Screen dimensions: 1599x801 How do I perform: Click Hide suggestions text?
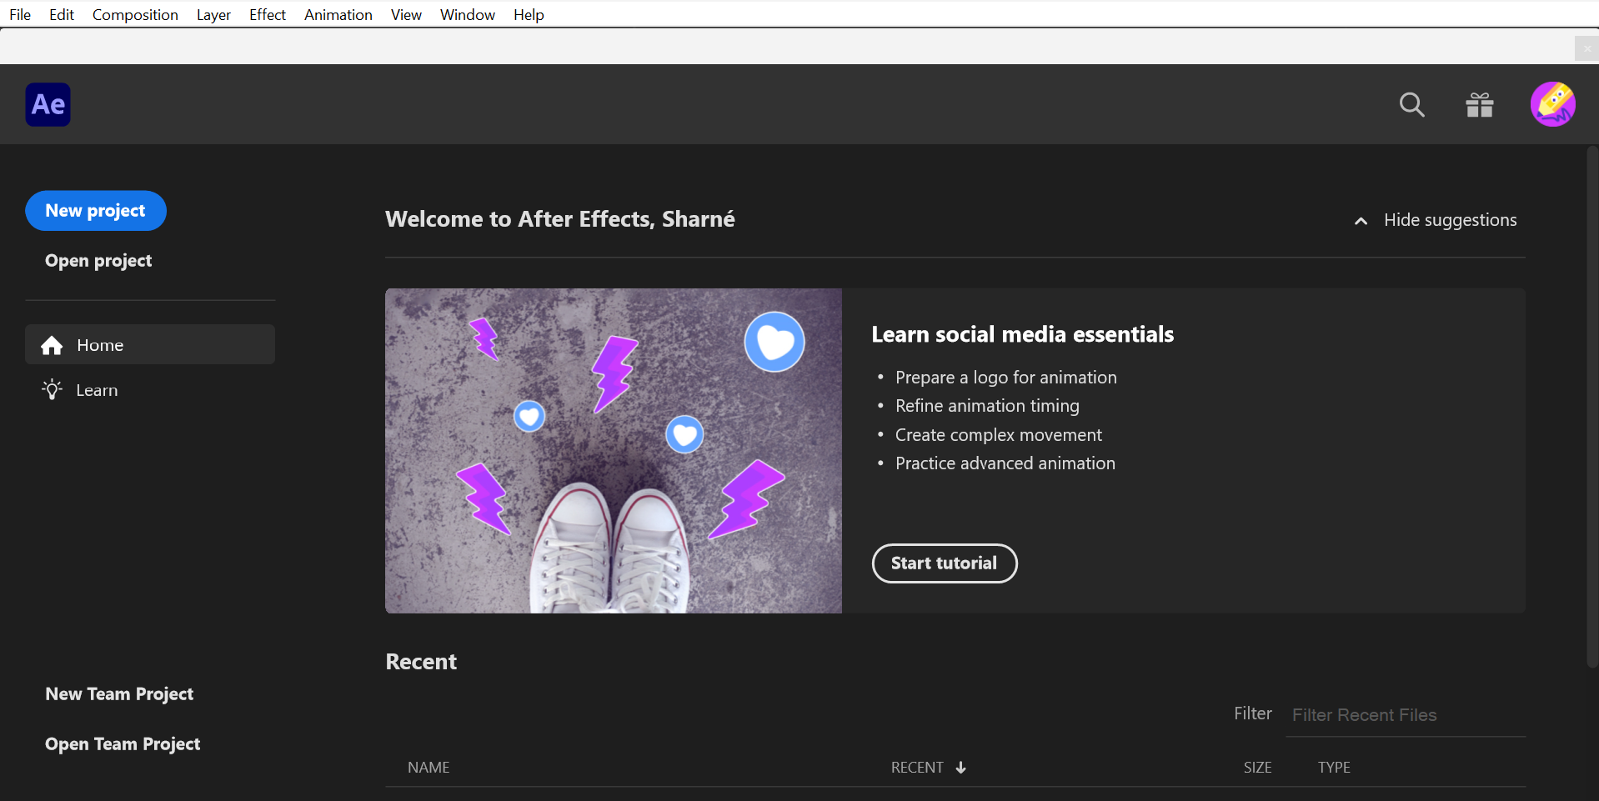[x=1451, y=220]
